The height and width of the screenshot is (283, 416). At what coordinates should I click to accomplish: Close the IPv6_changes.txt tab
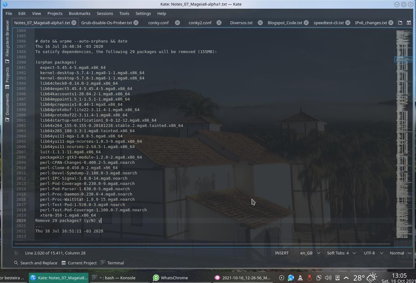click(391, 23)
